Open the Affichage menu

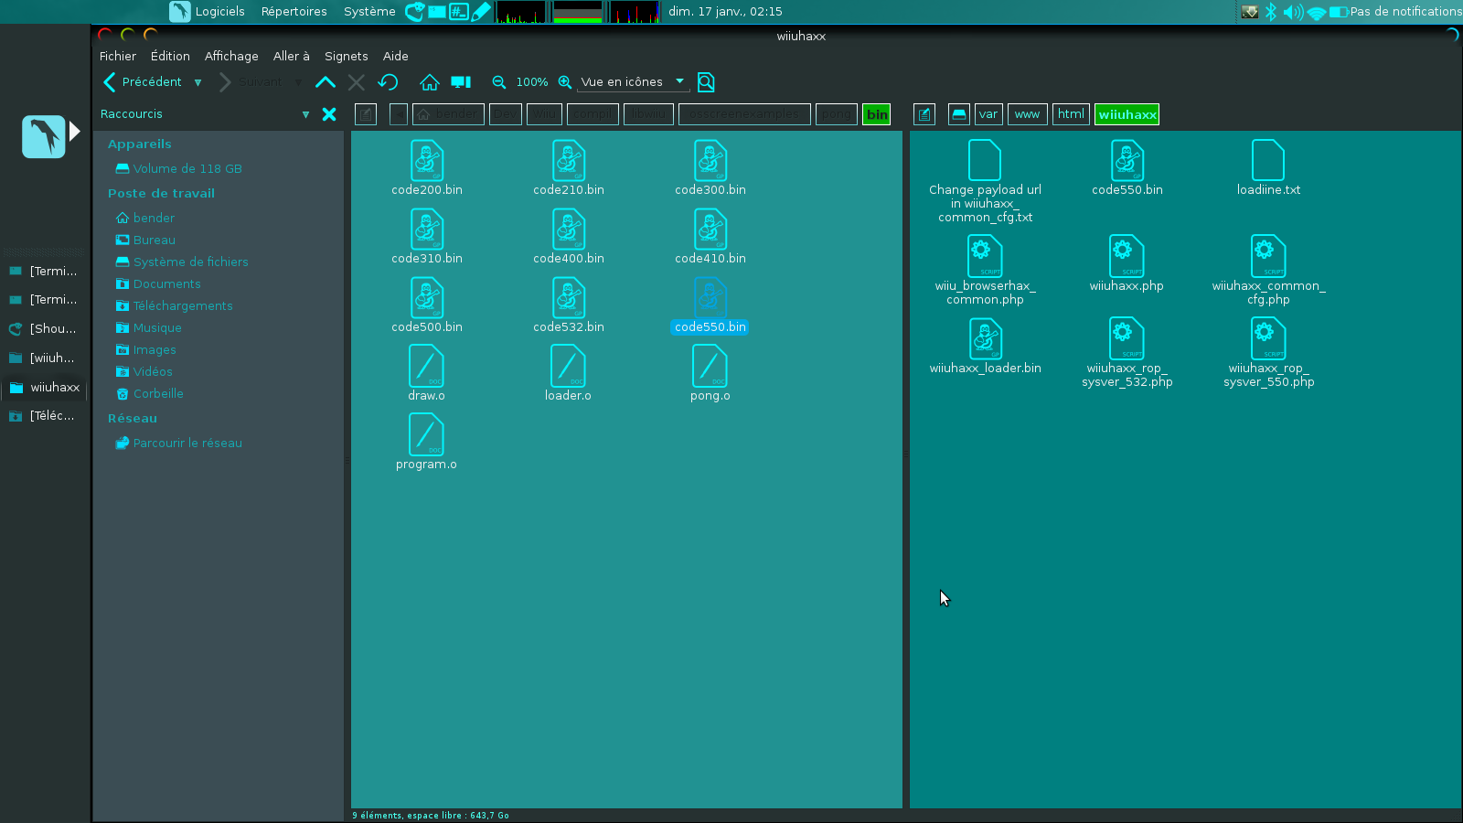[231, 56]
